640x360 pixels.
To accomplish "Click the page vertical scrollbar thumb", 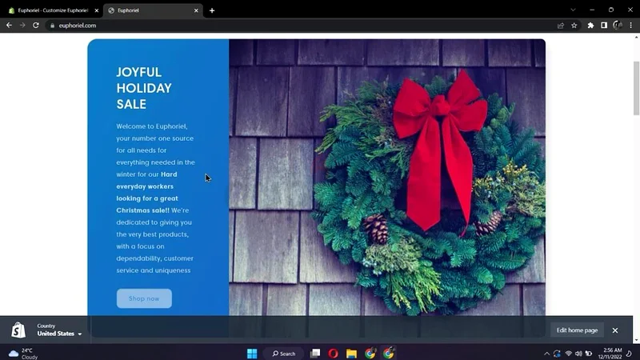I will coord(636,88).
